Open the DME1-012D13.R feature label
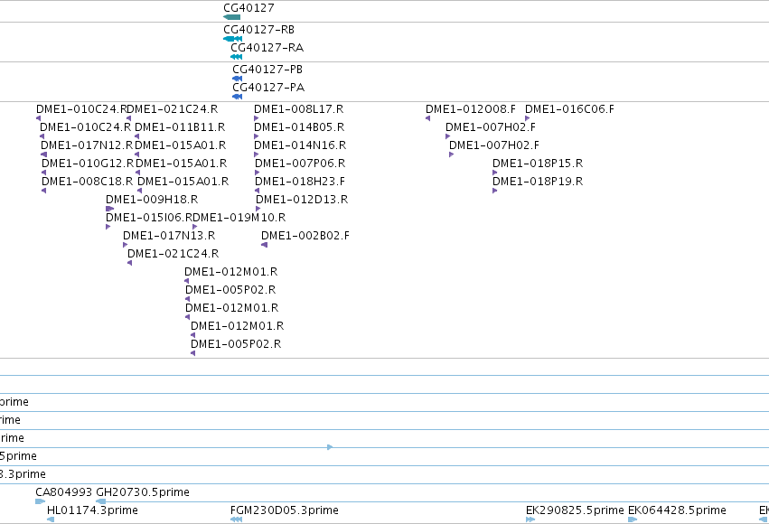Image resolution: width=769 pixels, height=524 pixels. tap(302, 200)
